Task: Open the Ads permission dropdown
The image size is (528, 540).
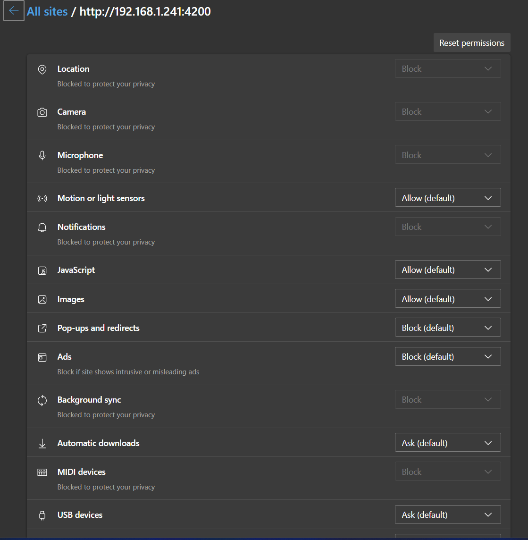Action: [447, 356]
